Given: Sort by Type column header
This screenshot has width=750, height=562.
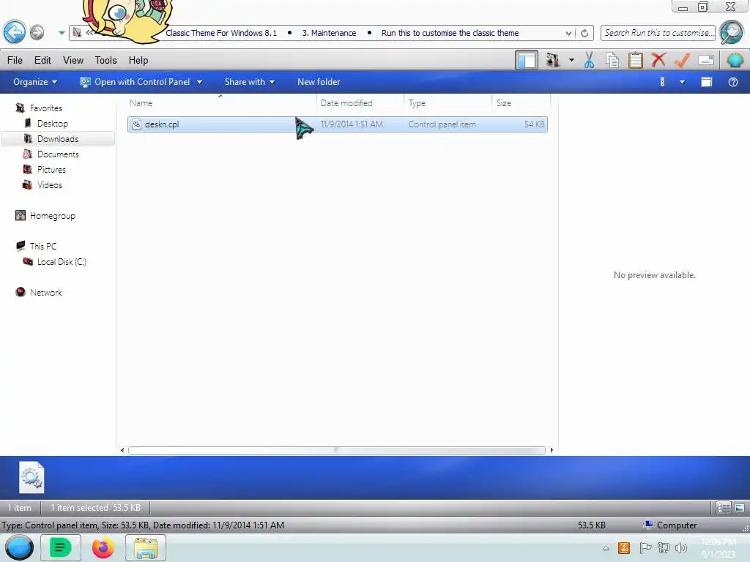Looking at the screenshot, I should coord(448,102).
